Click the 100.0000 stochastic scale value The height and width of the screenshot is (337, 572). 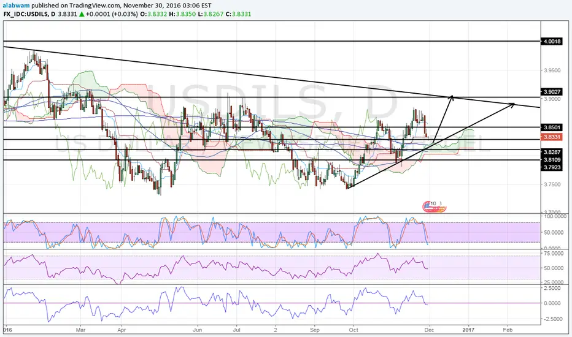click(x=555, y=216)
